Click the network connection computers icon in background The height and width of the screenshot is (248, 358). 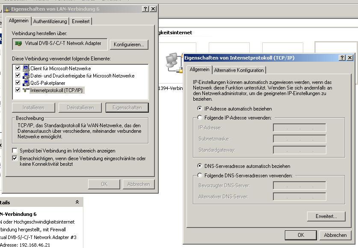point(174,63)
